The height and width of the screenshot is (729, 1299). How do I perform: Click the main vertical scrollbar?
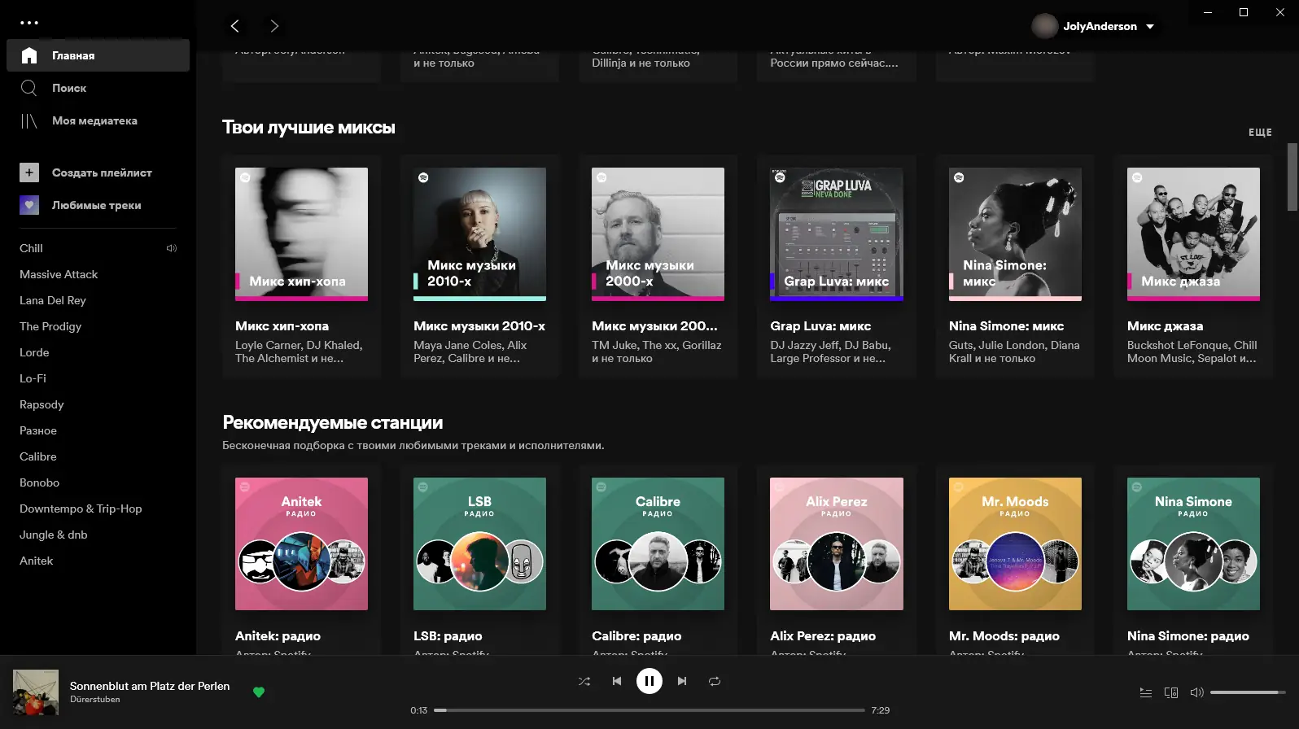click(x=1292, y=177)
